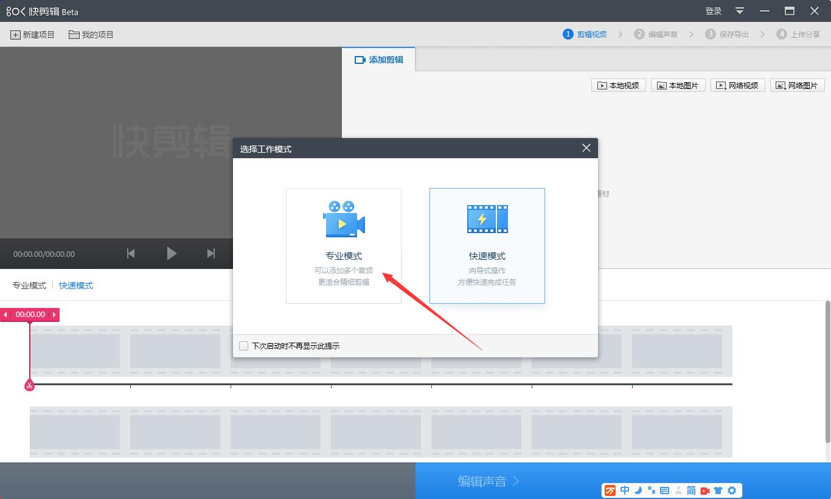Image resolution: width=831 pixels, height=499 pixels.
Task: Play the video preview
Action: tap(172, 253)
